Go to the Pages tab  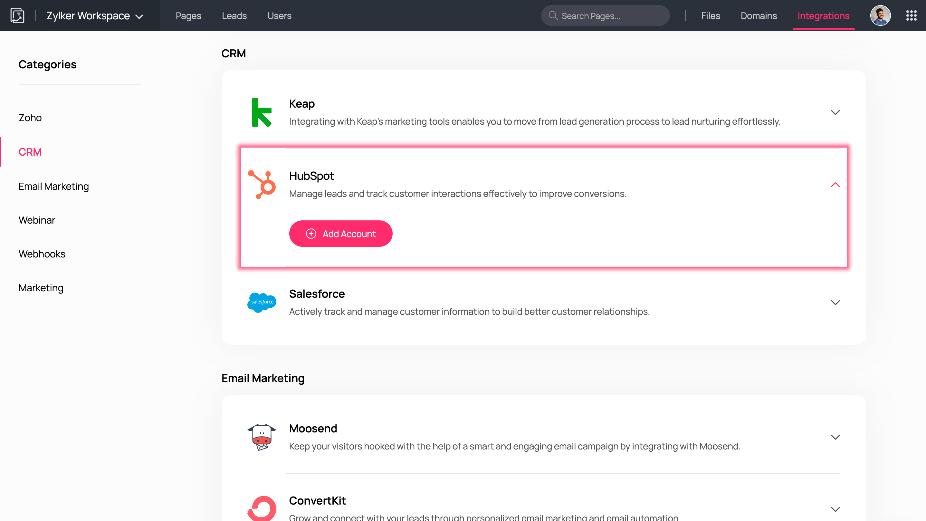pos(188,16)
